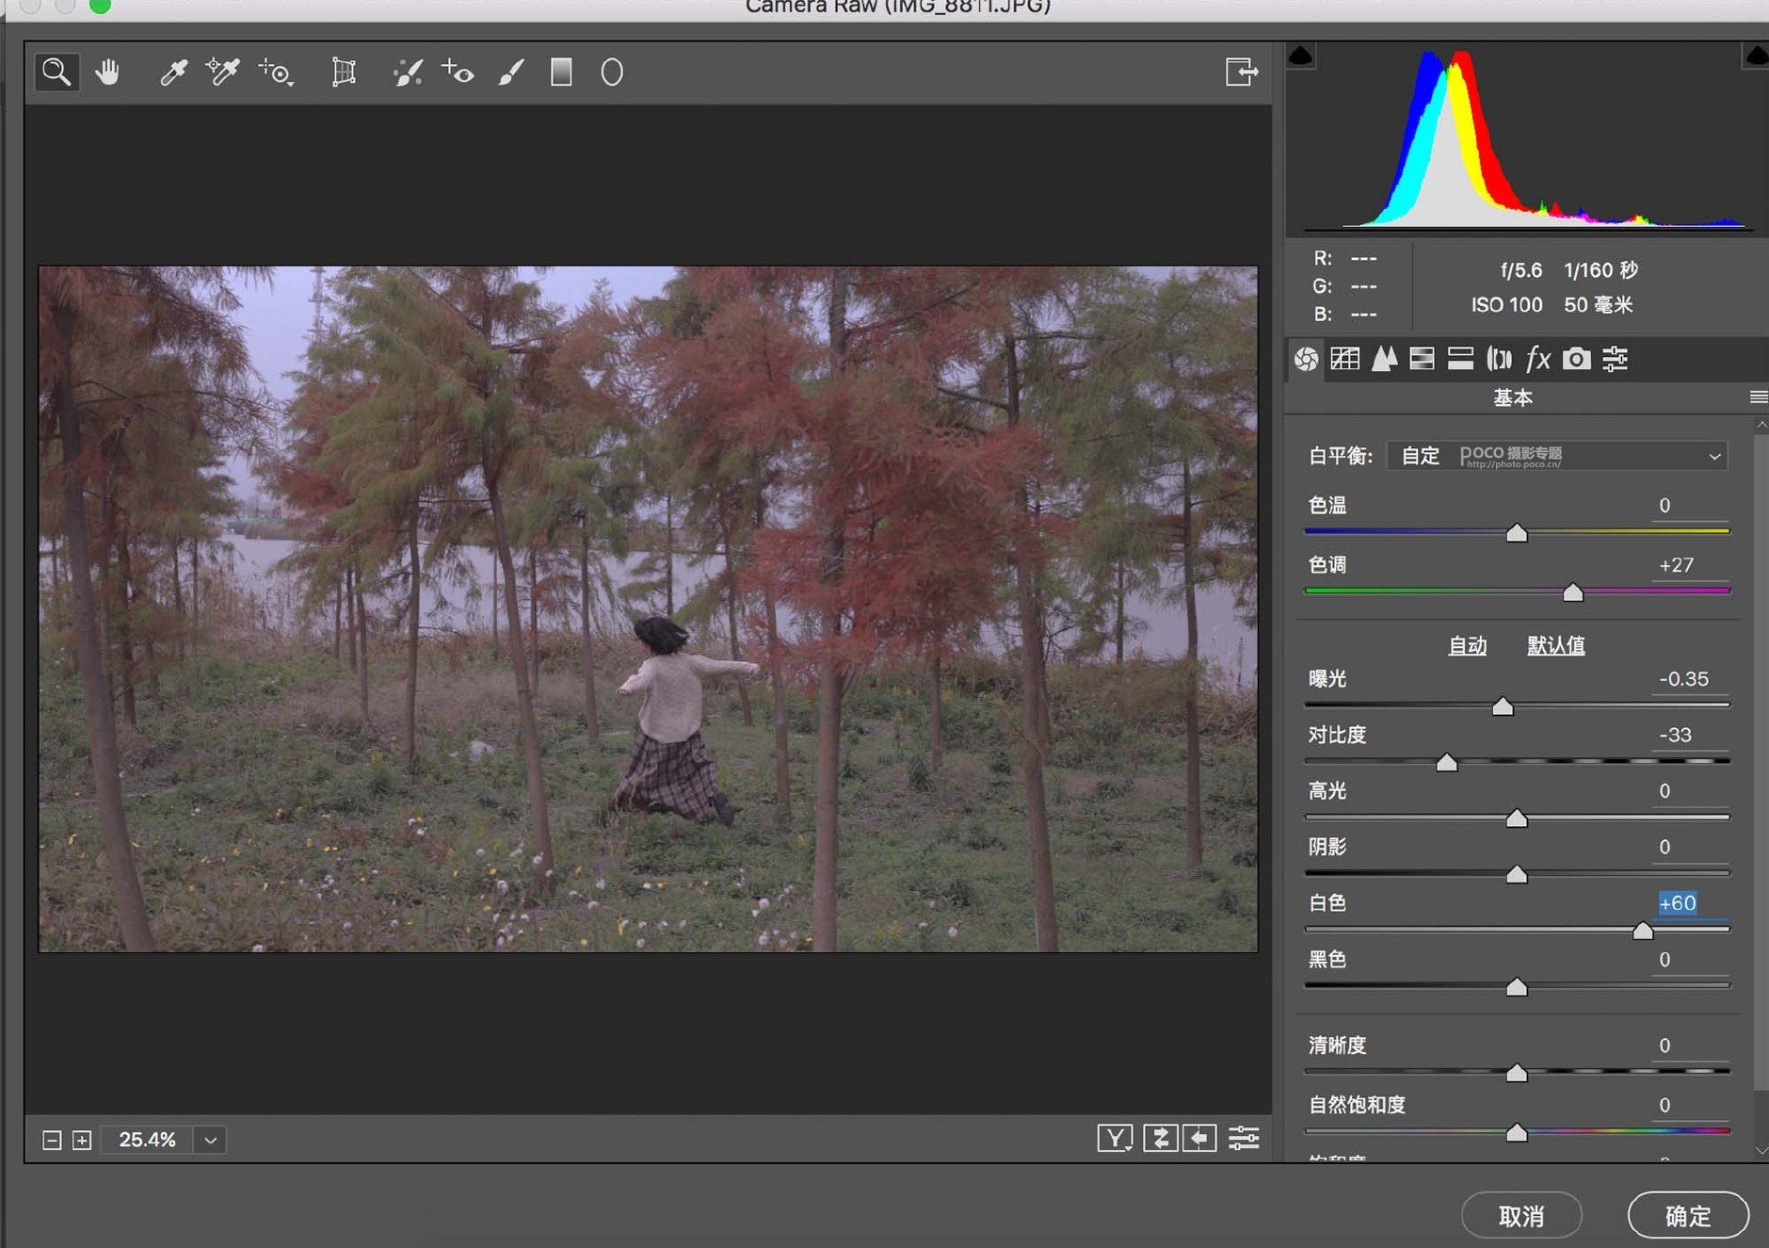Click the 自动 auto adjustment link
1769x1248 pixels.
click(x=1467, y=646)
